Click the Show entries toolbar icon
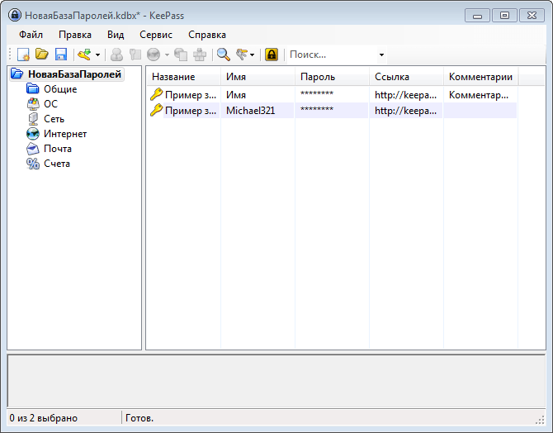Viewport: 553px width, 433px height. pyautogui.click(x=241, y=55)
